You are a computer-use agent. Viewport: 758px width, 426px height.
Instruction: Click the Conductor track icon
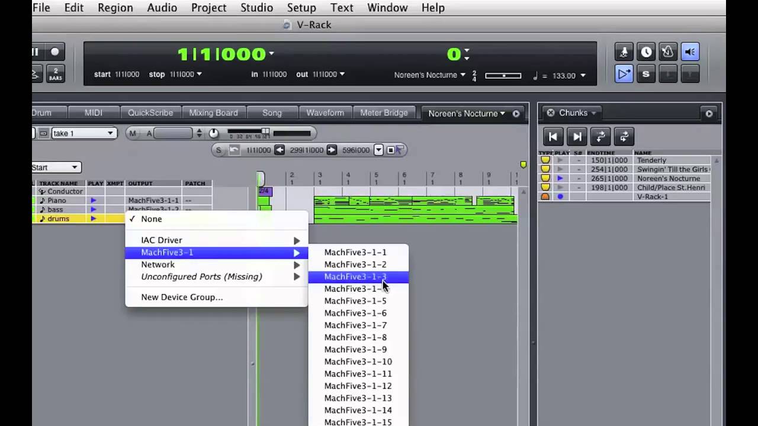[x=42, y=192]
